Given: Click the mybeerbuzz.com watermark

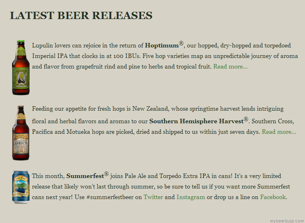Looking at the screenshot, I should [x=286, y=220].
